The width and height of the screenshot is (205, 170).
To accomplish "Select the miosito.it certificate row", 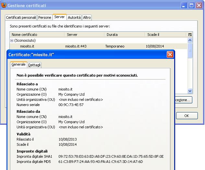I will click(x=99, y=46).
